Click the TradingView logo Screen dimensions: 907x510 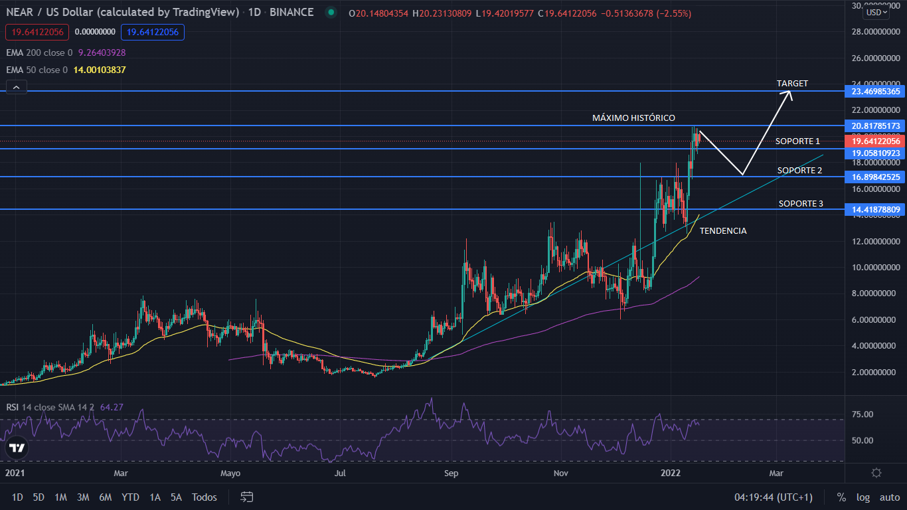point(17,448)
